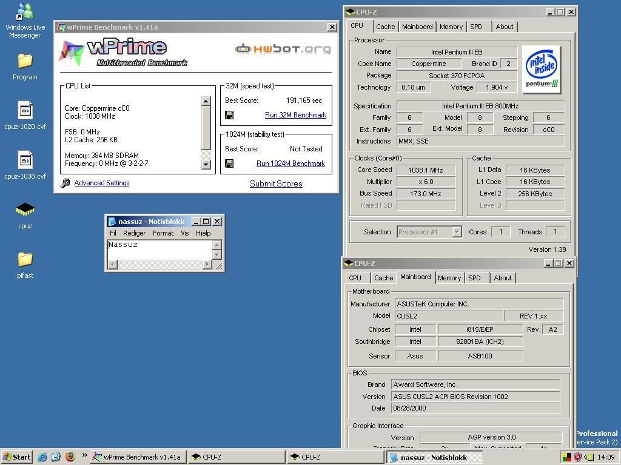The height and width of the screenshot is (465, 621).
Task: Open the Hjelp menu in Notisblokk
Action: pos(203,233)
